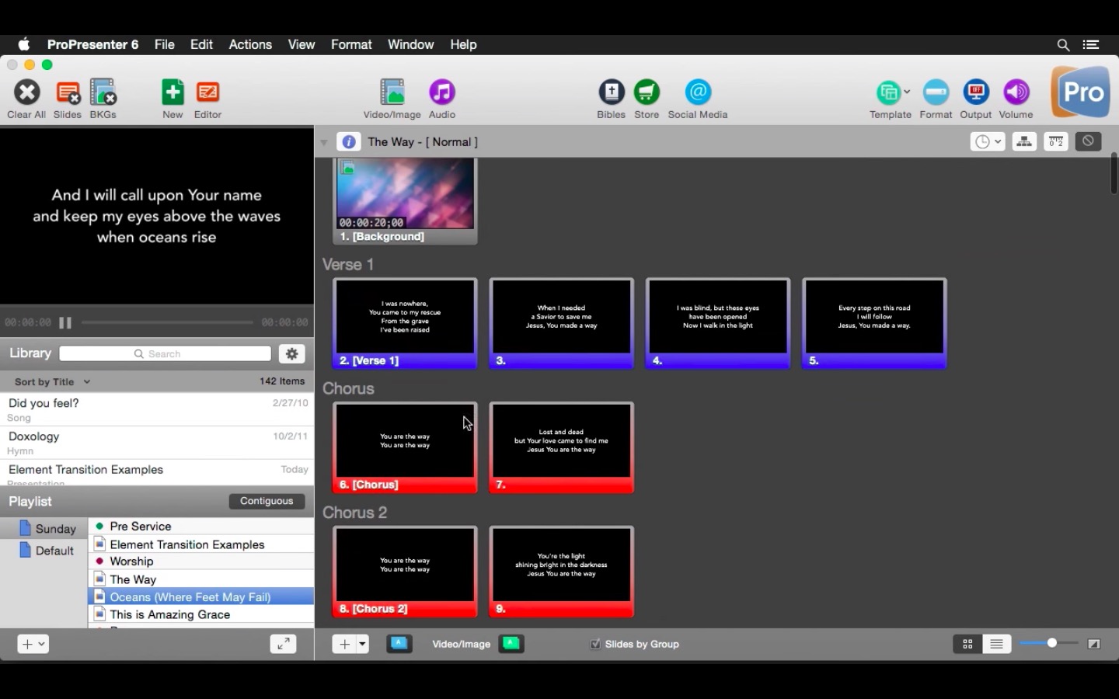Image resolution: width=1119 pixels, height=699 pixels.
Task: Clear backgrounds with the BKGs icon
Action: pyautogui.click(x=103, y=92)
